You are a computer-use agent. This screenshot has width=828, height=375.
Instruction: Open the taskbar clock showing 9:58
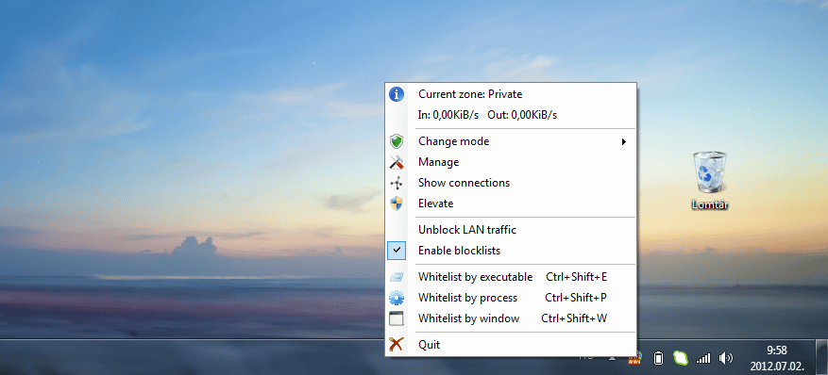point(777,358)
